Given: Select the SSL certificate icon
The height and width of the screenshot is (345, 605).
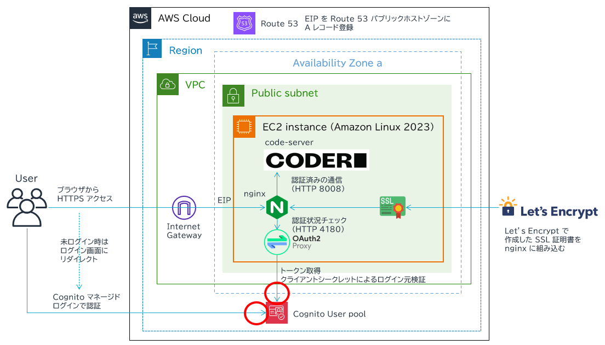Looking at the screenshot, I should pyautogui.click(x=393, y=207).
